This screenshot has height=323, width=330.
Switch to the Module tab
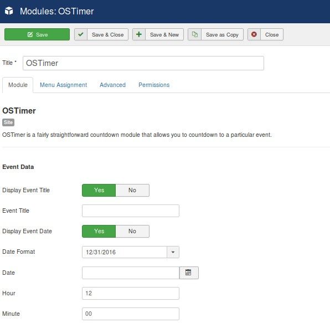point(18,85)
